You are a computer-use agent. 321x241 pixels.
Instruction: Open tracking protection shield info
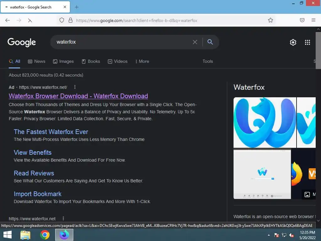point(62,20)
